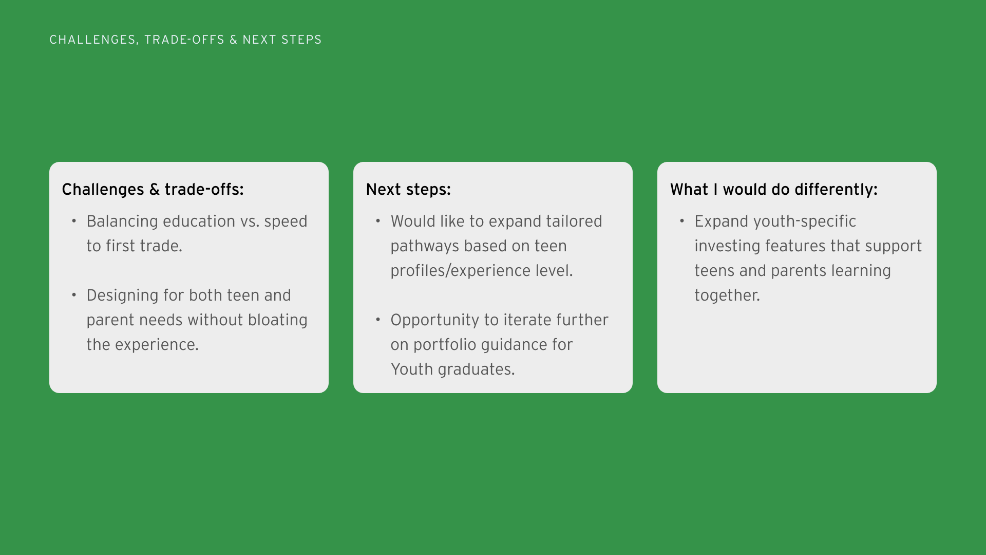
Task: Click the slide header "Challenges, Trade-offs & Next Steps"
Action: click(185, 40)
